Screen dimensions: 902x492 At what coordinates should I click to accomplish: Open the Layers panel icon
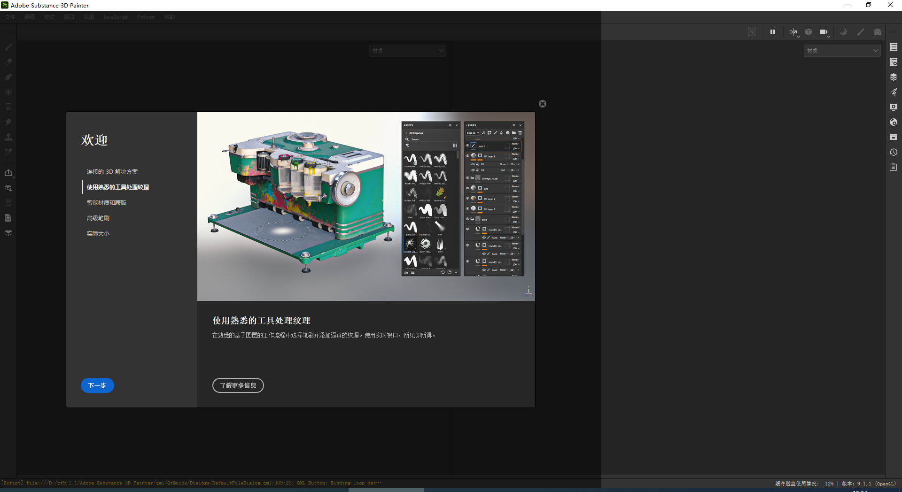tap(894, 77)
